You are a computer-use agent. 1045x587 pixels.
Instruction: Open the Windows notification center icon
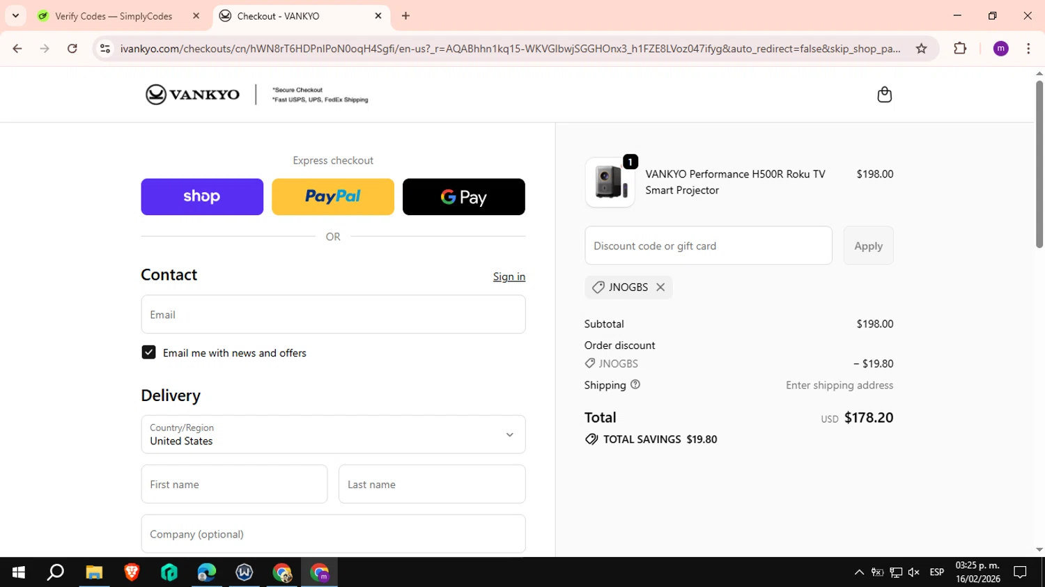pos(1021,572)
